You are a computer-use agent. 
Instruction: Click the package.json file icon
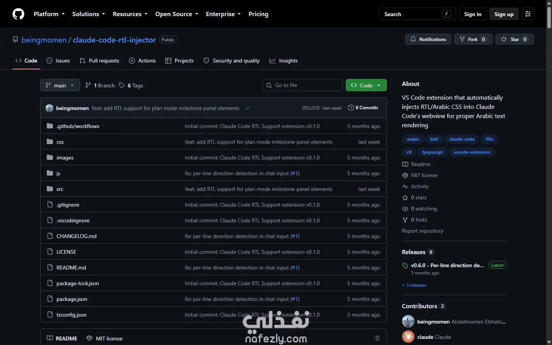coord(50,299)
